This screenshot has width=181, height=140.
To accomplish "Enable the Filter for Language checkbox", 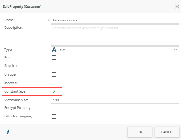I will pyautogui.click(x=54, y=116).
